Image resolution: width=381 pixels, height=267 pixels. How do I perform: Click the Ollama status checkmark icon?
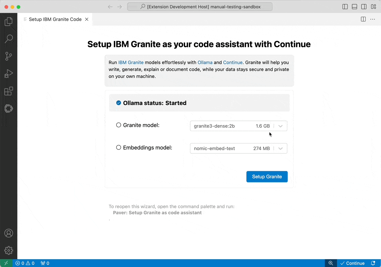[x=118, y=103]
